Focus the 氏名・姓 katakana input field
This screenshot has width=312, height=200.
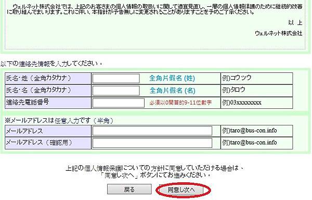tap(116, 79)
